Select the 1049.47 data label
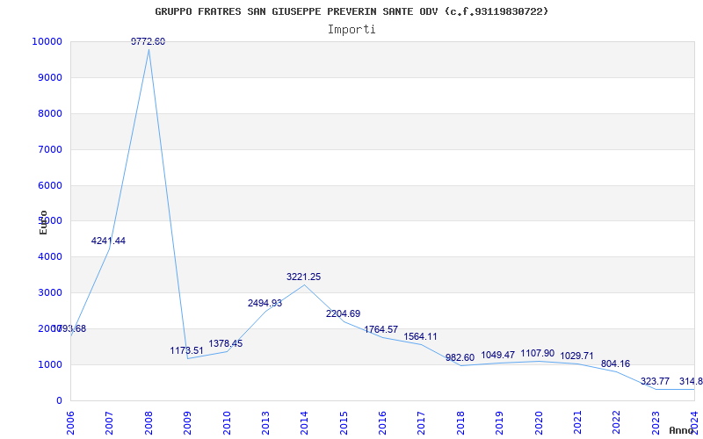This screenshot has width=703, height=439. [x=498, y=356]
